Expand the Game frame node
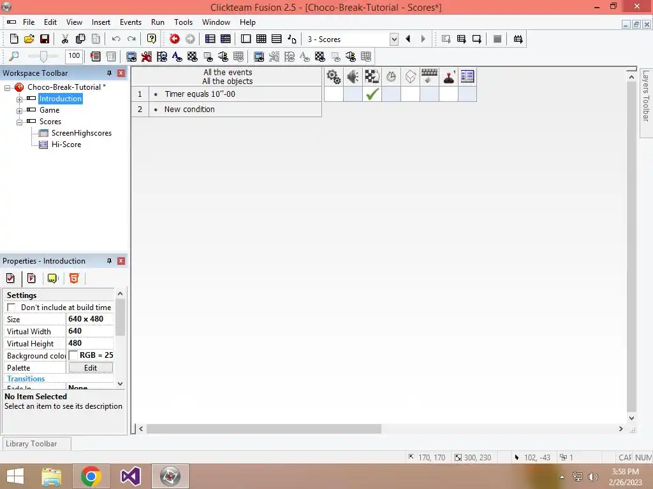653x489 pixels. pyautogui.click(x=19, y=111)
